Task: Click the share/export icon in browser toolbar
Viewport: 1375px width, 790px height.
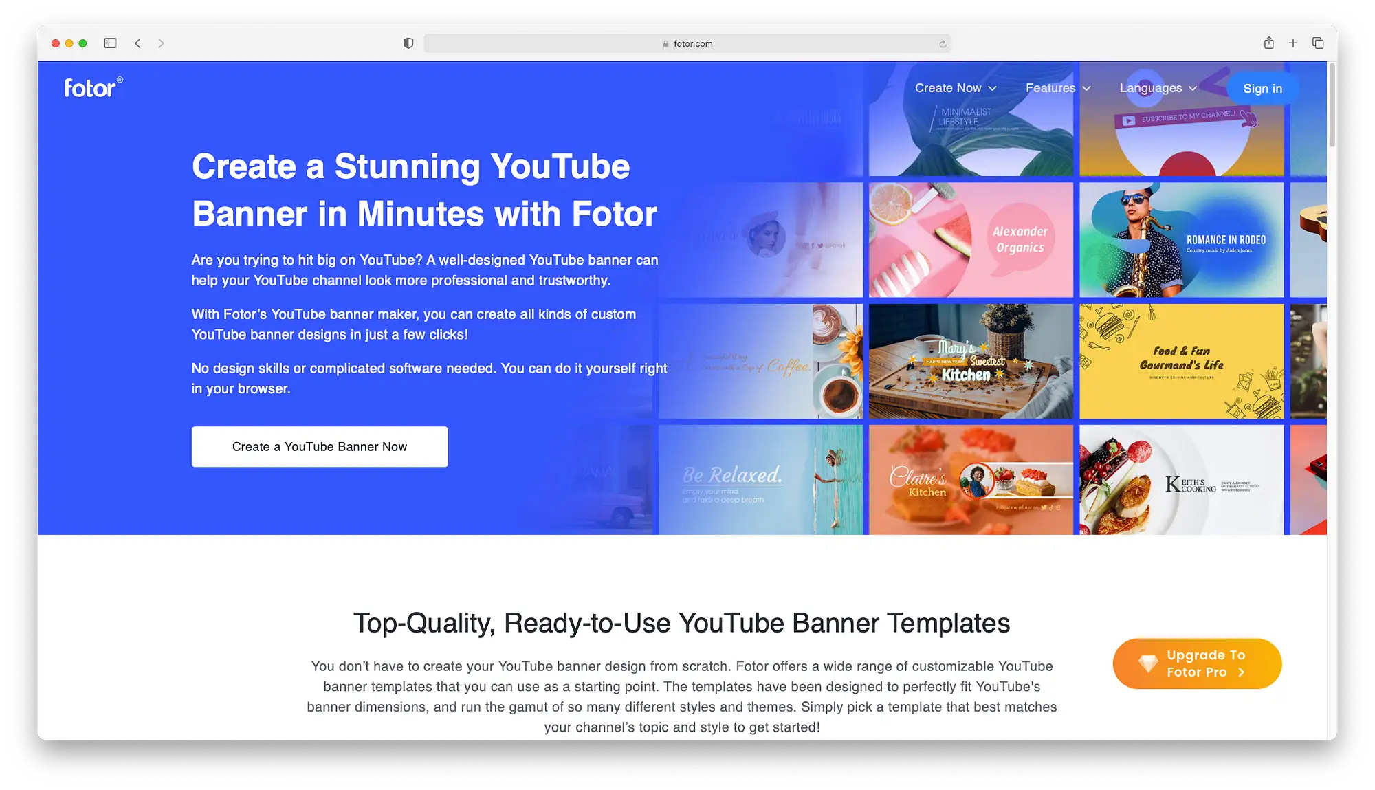Action: (x=1268, y=43)
